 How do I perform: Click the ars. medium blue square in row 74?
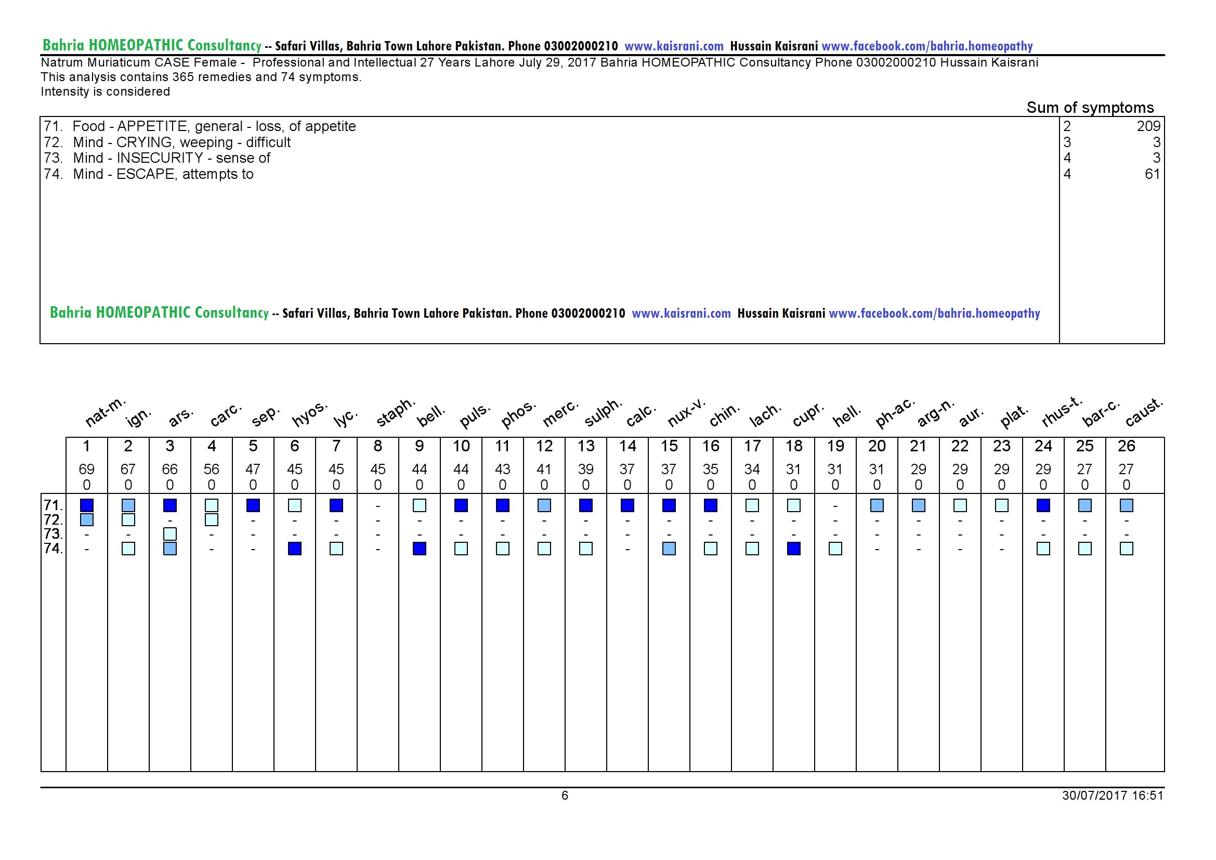(x=170, y=549)
